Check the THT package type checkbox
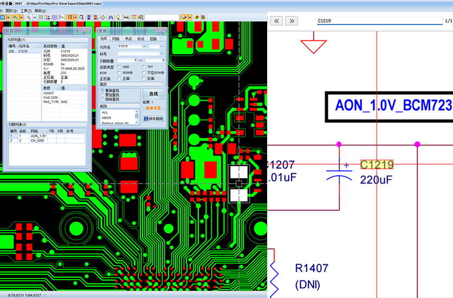 [145, 67]
